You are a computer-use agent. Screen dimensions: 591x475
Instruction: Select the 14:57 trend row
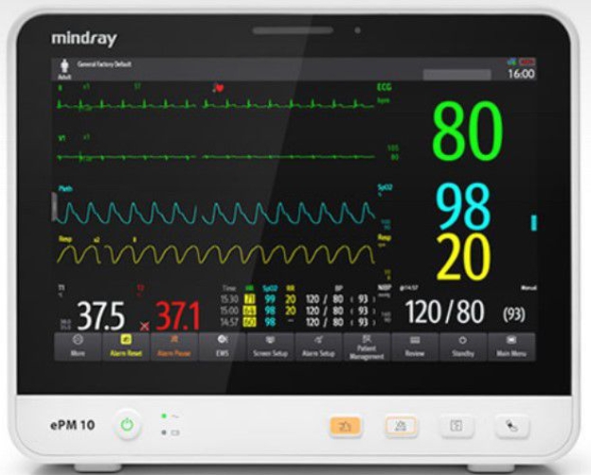coord(297,323)
